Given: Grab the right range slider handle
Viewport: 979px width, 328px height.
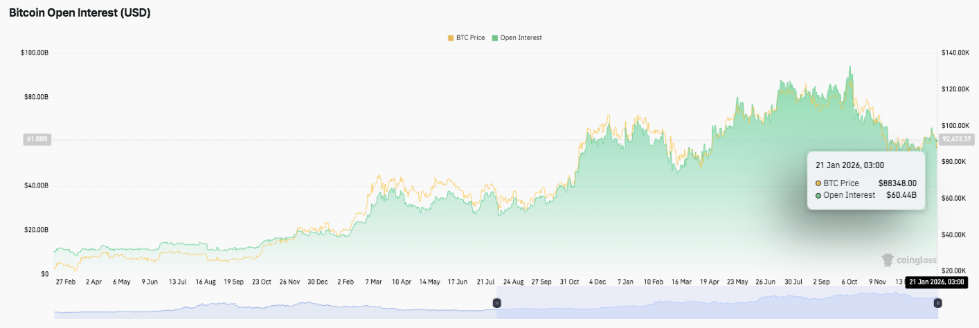Looking at the screenshot, I should click(937, 303).
